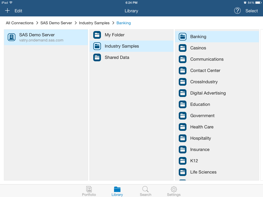Click the Banking breadcrumb link
This screenshot has height=197, width=263.
tap(124, 23)
